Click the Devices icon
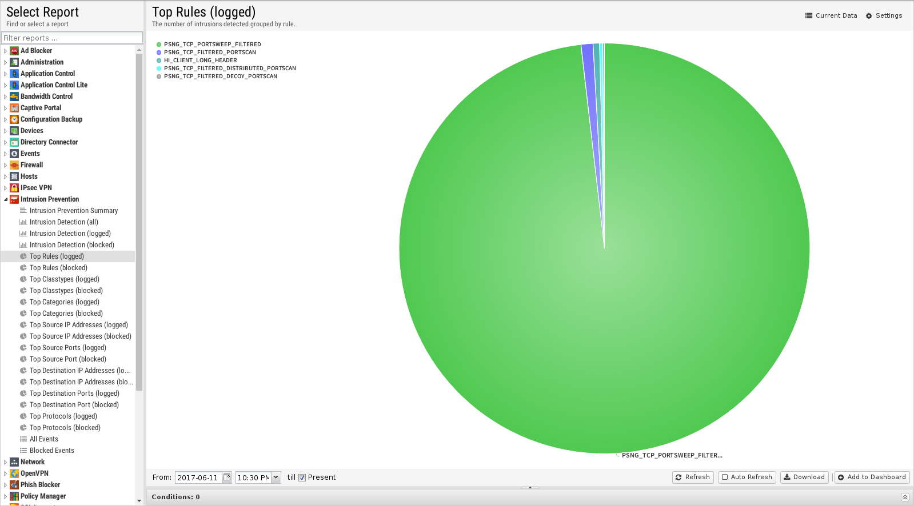The image size is (914, 506). pos(14,131)
